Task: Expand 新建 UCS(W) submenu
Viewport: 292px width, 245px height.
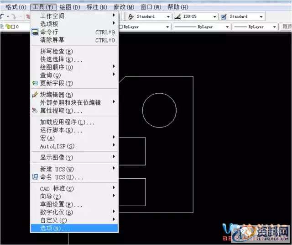Action: tap(74, 169)
